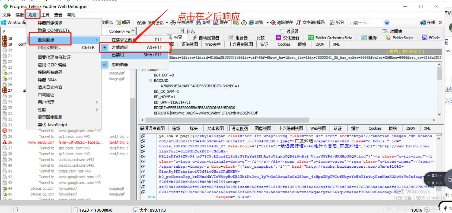Open the 汉化更新 tab

288,38
